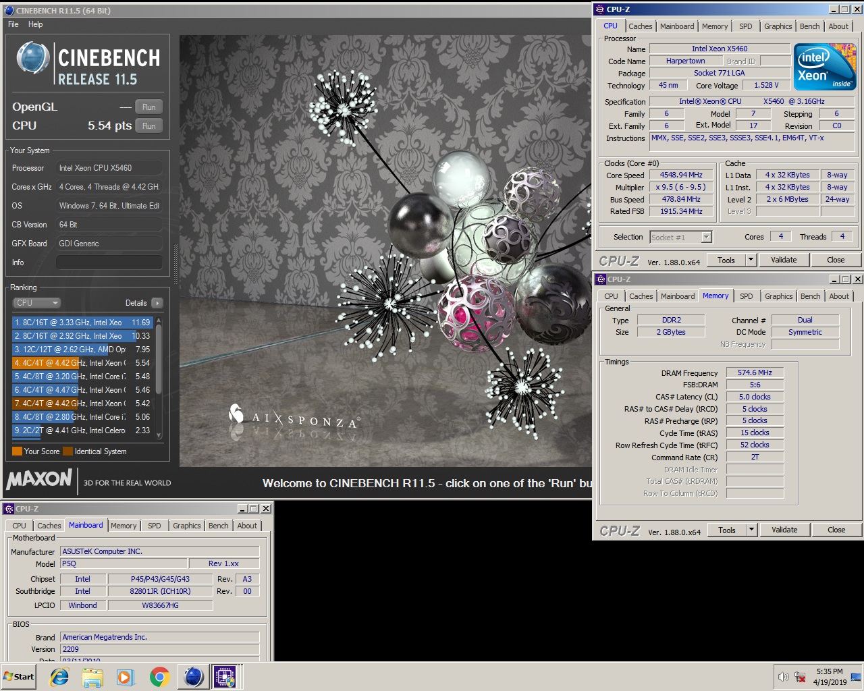The image size is (864, 691).
Task: Open Windows Explorer folder icon in taskbar
Action: (92, 677)
